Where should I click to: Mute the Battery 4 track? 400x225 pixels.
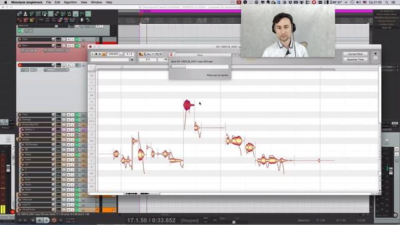(x=68, y=129)
